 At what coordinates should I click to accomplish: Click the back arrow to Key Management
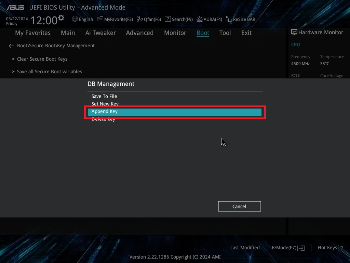pyautogui.click(x=11, y=46)
